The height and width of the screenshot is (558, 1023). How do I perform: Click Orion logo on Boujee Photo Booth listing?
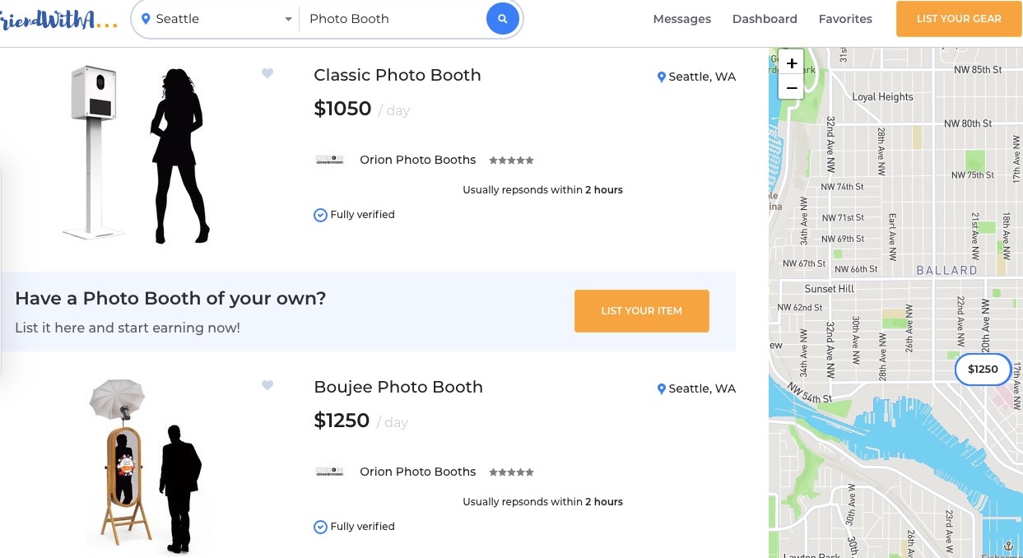coord(329,472)
